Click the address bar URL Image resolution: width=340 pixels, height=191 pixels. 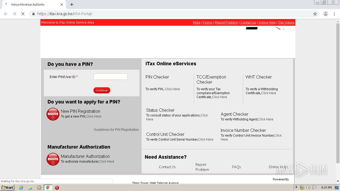pyautogui.click(x=65, y=14)
